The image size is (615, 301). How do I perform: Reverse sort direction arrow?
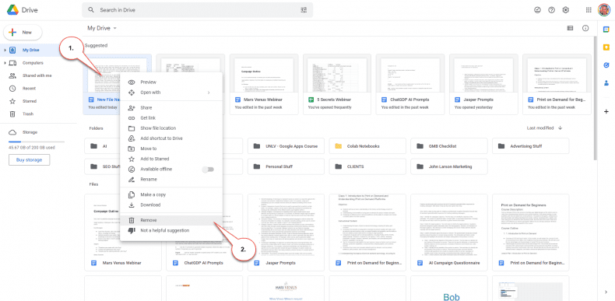[560, 128]
